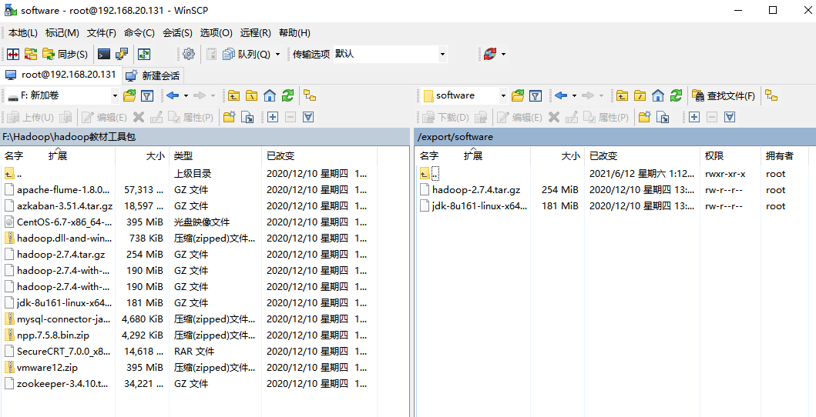This screenshot has width=816, height=417.
Task: Expand back history arrow in local panel
Action: tap(186, 95)
